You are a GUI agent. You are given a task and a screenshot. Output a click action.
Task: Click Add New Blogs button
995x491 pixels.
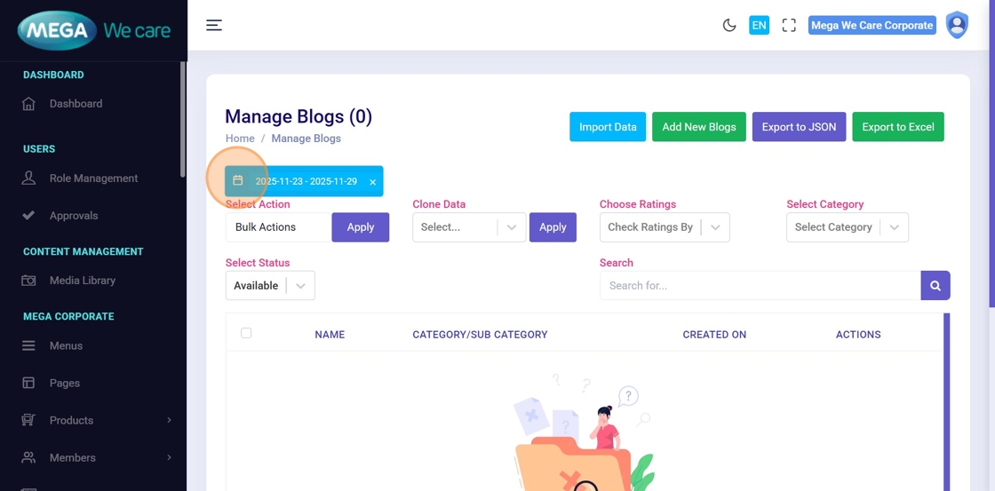click(x=698, y=127)
